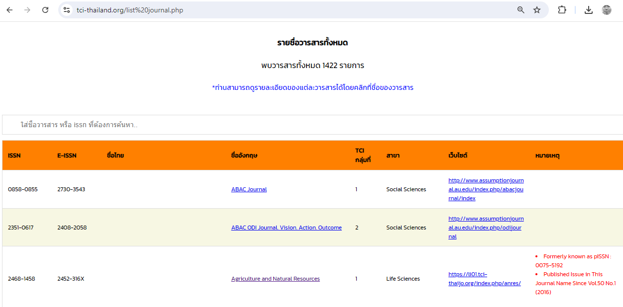Image resolution: width=623 pixels, height=307 pixels.
Task: Click the E-ISSN column header
Action: 67,155
